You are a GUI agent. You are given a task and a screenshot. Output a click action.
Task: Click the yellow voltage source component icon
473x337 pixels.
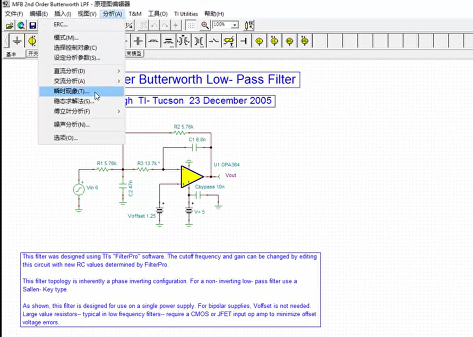click(x=32, y=41)
